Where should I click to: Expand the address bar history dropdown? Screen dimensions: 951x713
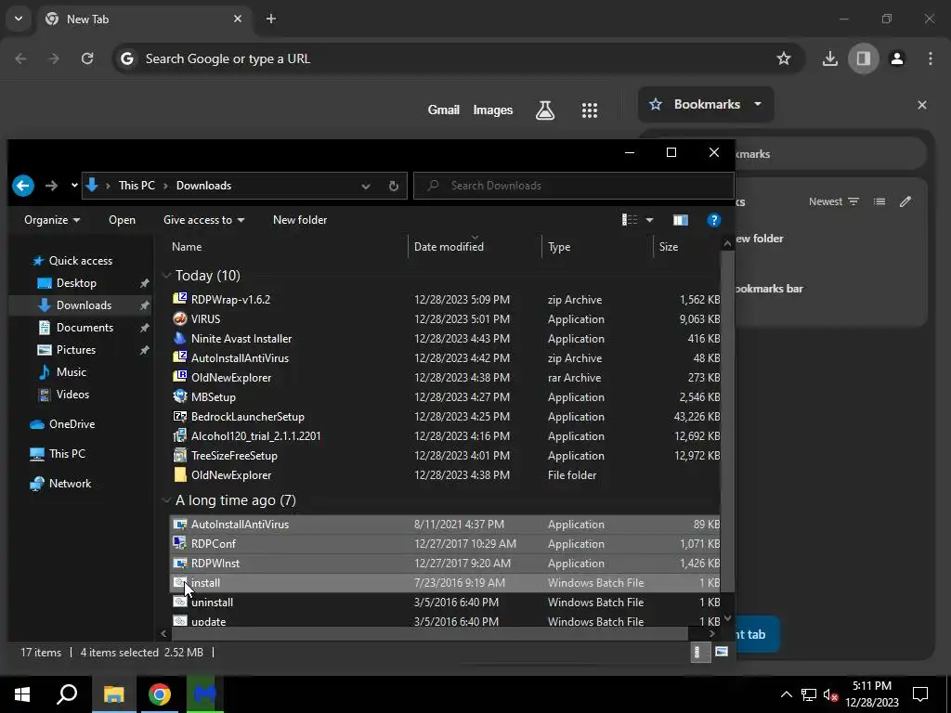pos(366,186)
